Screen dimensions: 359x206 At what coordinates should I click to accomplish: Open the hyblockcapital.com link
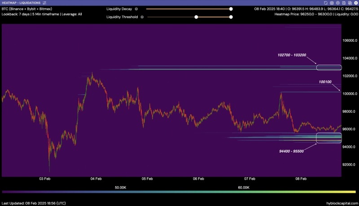(x=342, y=203)
